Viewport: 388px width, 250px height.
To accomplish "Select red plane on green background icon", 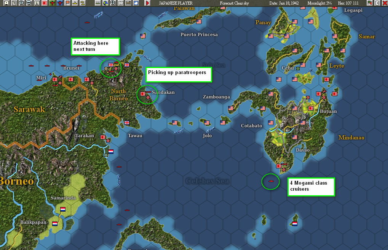I will pos(52,3).
